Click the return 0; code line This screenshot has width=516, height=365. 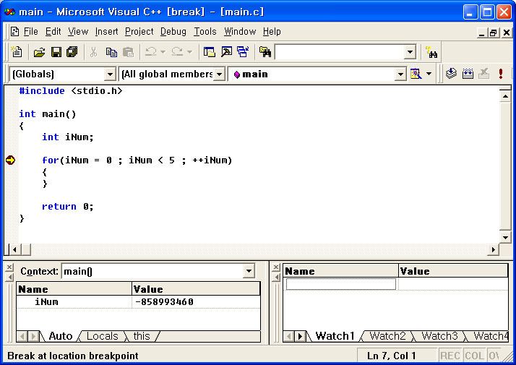[x=67, y=207]
